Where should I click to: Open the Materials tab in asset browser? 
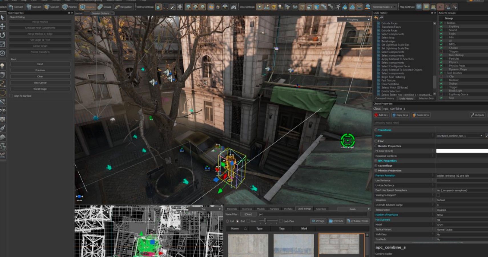(232, 209)
